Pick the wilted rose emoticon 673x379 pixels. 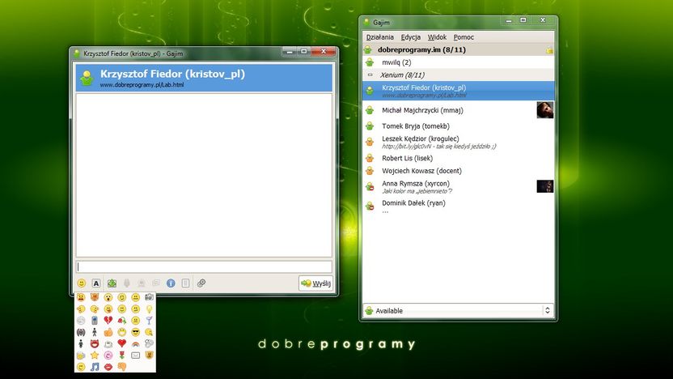pyautogui.click(x=122, y=320)
